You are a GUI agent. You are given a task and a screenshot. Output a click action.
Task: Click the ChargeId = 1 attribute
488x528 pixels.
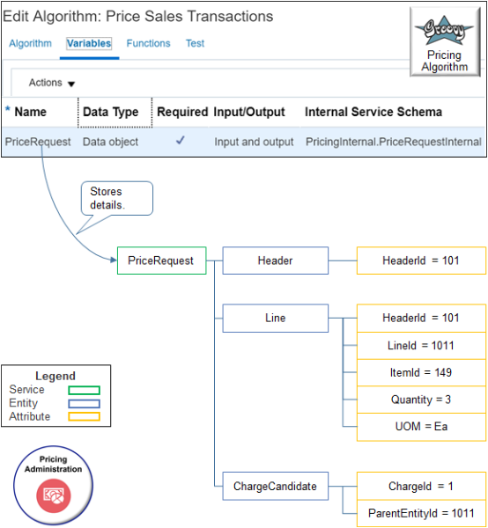click(421, 487)
